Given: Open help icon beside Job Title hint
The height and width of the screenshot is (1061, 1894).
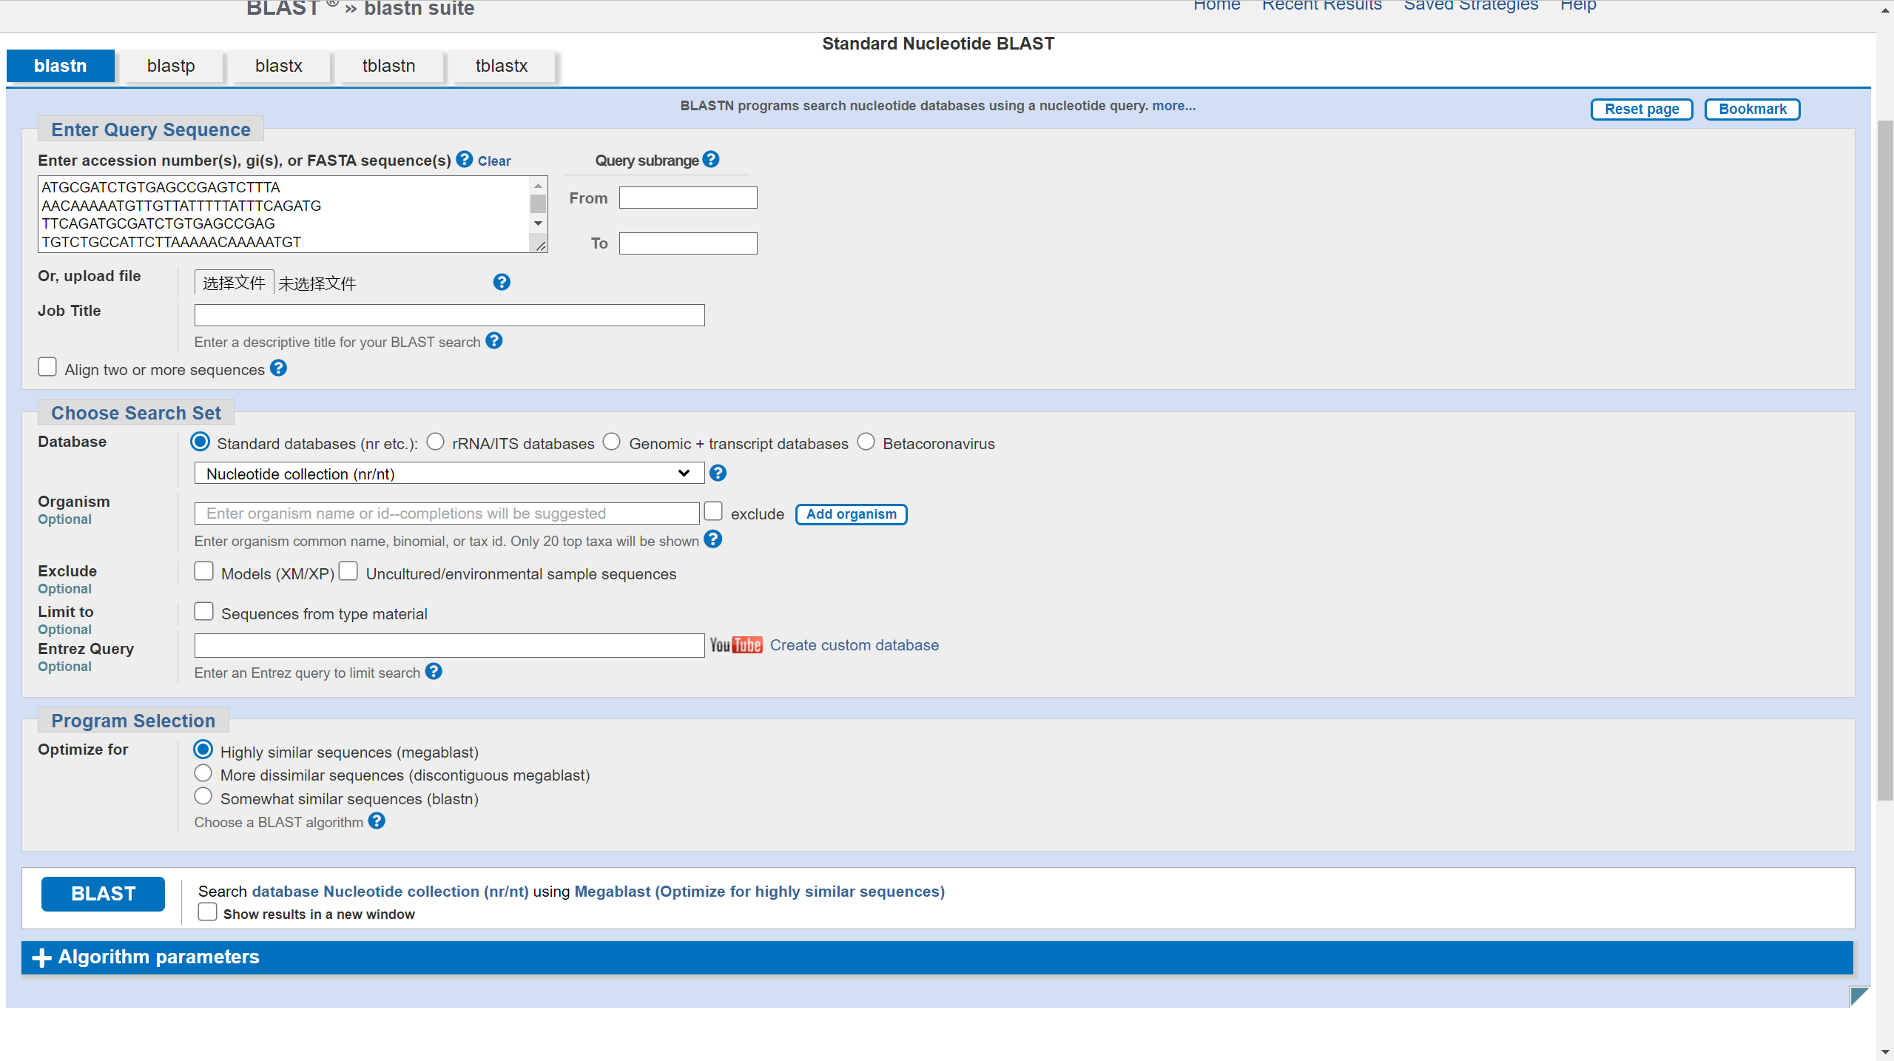Looking at the screenshot, I should coord(494,340).
